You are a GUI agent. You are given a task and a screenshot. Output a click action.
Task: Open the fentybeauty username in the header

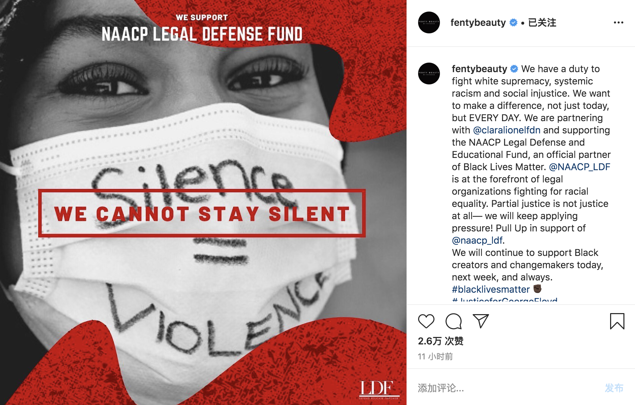(x=478, y=22)
